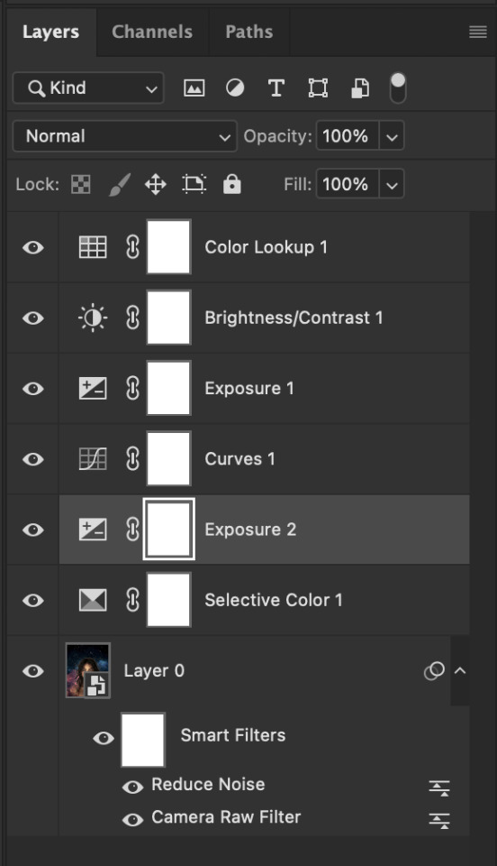The width and height of the screenshot is (497, 866).
Task: Open the Layers panel menu
Action: 478,32
